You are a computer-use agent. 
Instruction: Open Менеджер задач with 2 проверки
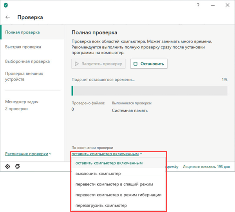(22, 105)
